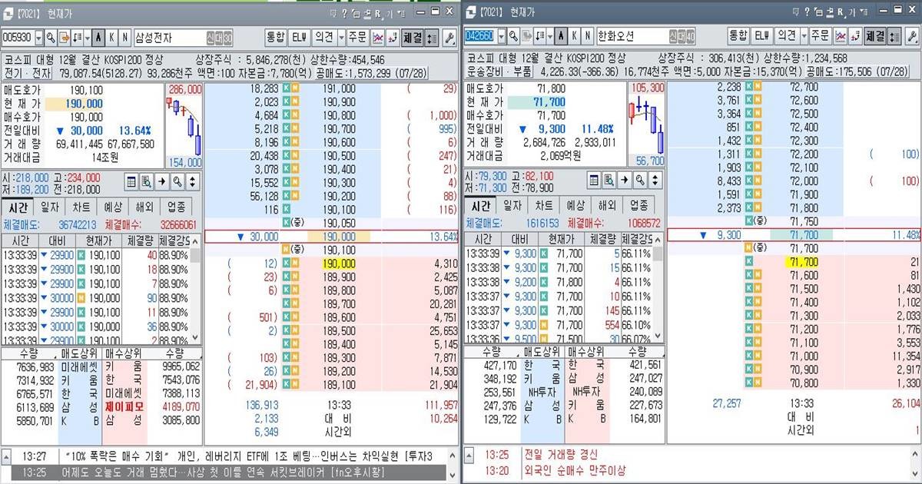Click the 통합 button in Hanwha Ocean window
Viewport: 922px width, 484px height.
coord(738,37)
